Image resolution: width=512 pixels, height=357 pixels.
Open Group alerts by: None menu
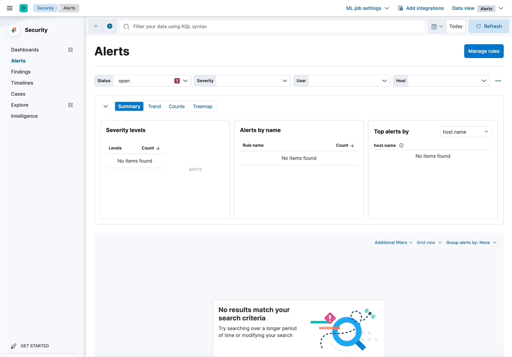(471, 242)
